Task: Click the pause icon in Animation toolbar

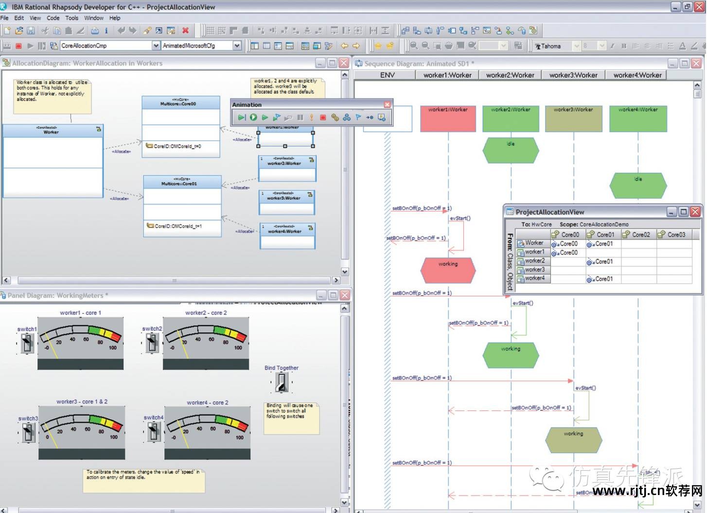Action: [300, 118]
